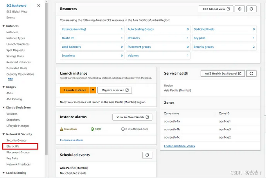Go to Instances under the Instances sidebar section
266x178 pixels.
(12, 32)
